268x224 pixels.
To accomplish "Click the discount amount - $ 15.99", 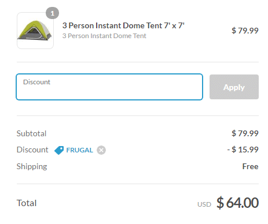I will point(243,150).
